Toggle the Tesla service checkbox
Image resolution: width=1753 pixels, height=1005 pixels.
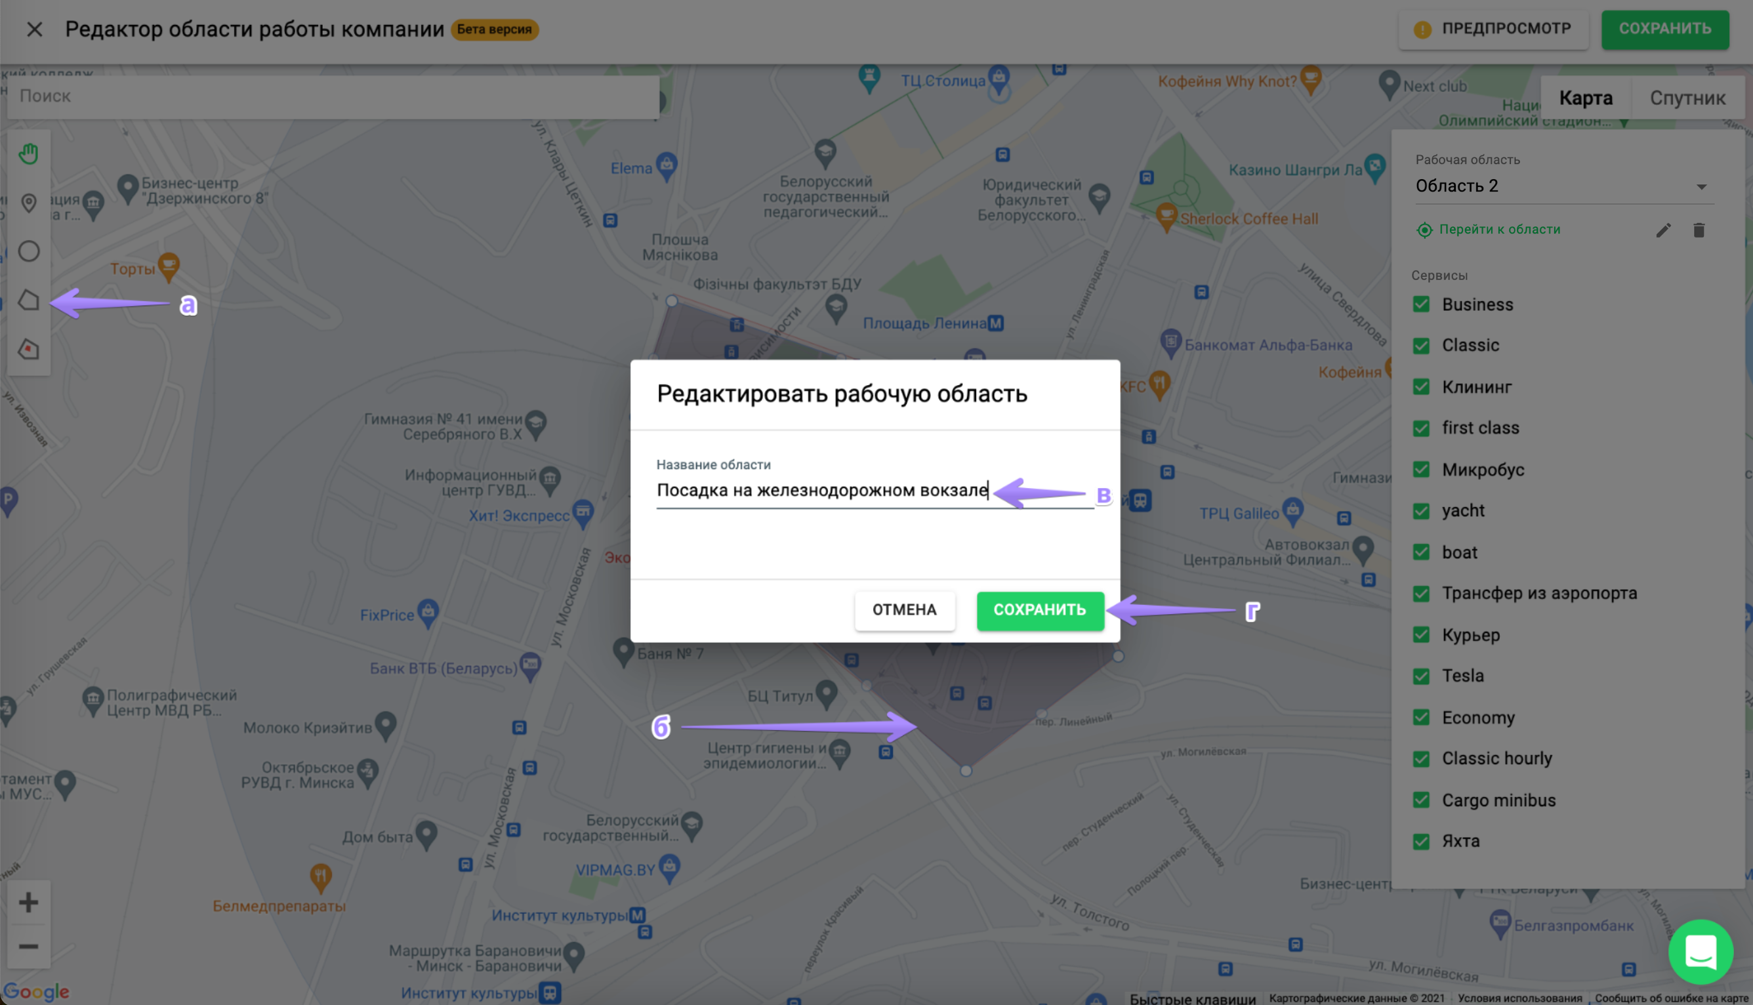pos(1421,676)
